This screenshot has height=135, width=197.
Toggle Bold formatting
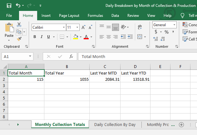coord(35,37)
